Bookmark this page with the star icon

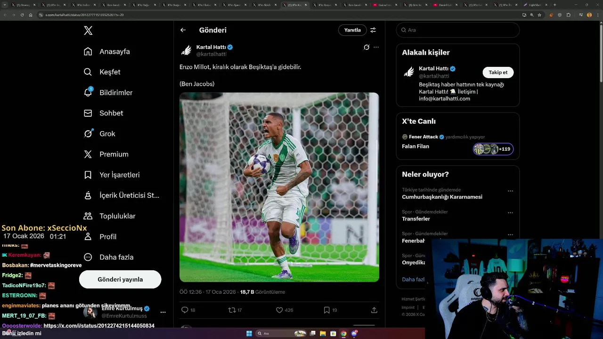[x=539, y=15]
